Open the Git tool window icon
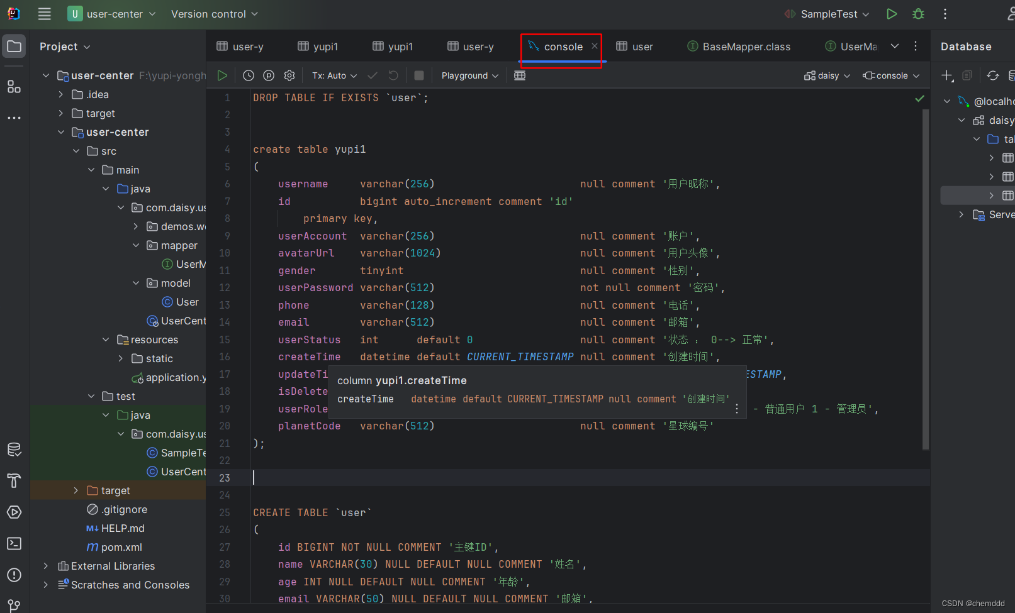Viewport: 1015px width, 613px height. point(14,605)
